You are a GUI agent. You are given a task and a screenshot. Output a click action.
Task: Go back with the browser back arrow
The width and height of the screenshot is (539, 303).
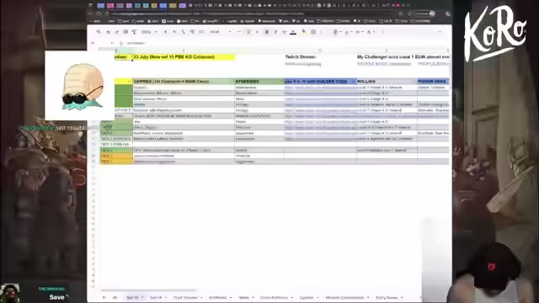pyautogui.click(x=91, y=13)
